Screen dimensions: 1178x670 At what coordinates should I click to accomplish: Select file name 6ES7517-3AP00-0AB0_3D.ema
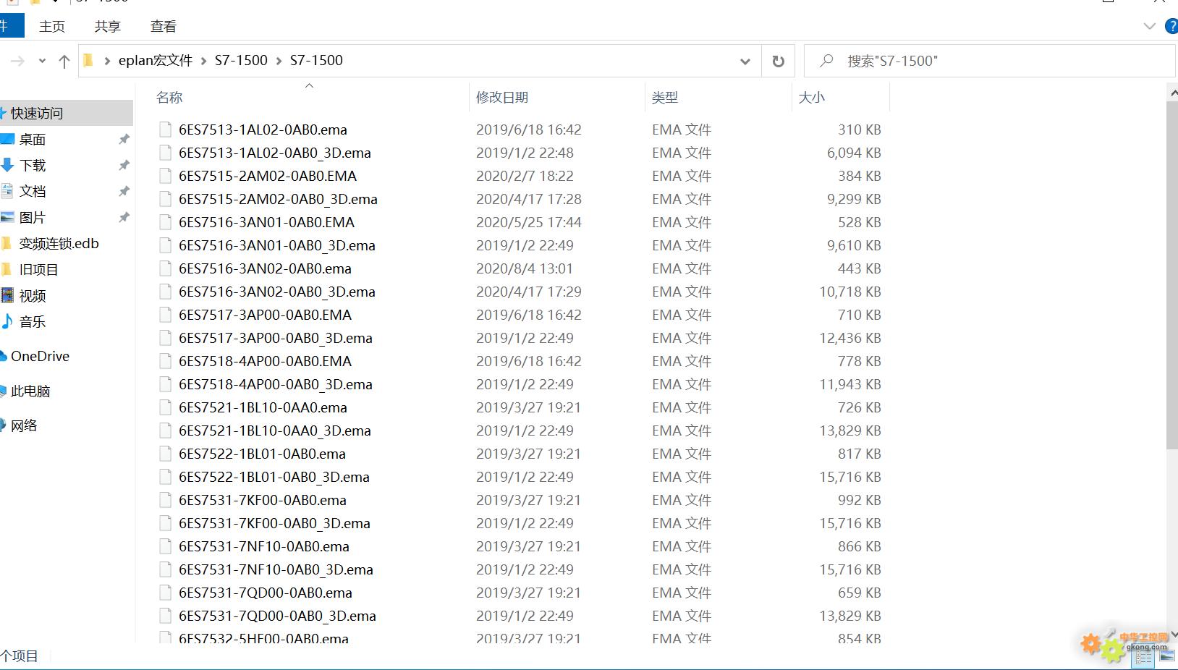276,338
